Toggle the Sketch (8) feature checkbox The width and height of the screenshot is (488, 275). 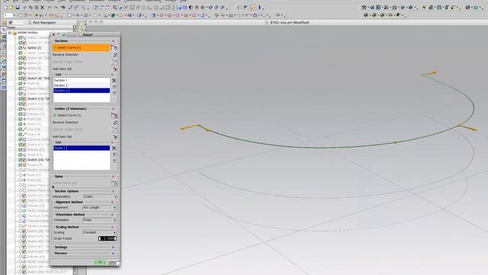click(x=21, y=78)
